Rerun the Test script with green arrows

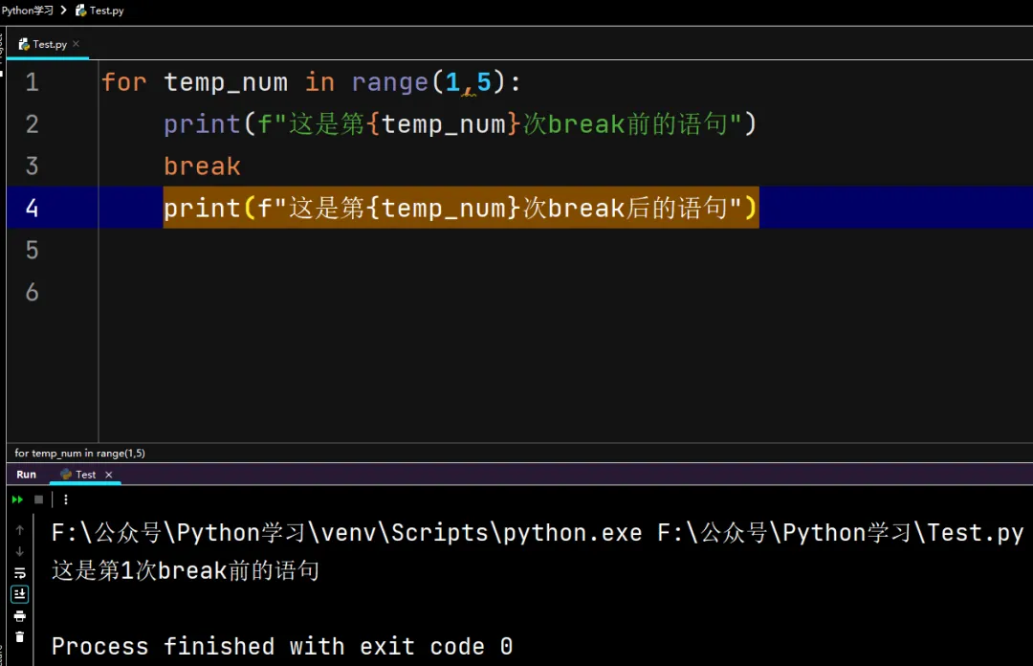pos(17,499)
